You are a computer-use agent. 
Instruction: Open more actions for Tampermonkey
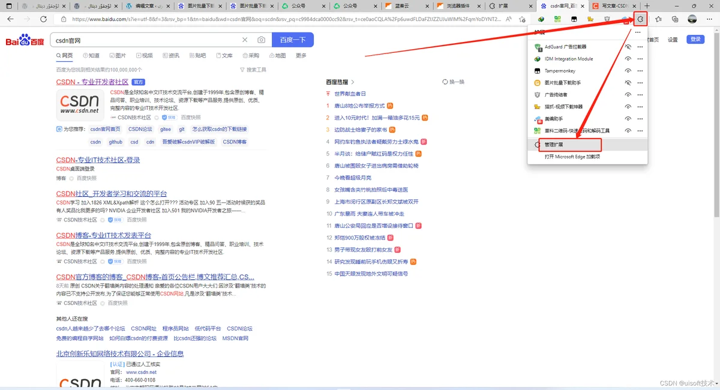pos(640,71)
